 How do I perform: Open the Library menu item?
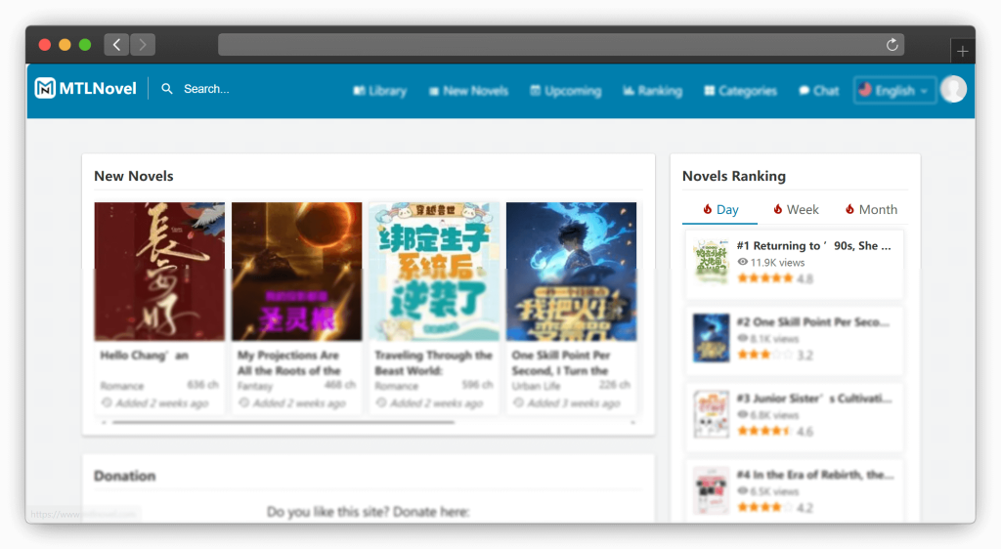point(379,91)
